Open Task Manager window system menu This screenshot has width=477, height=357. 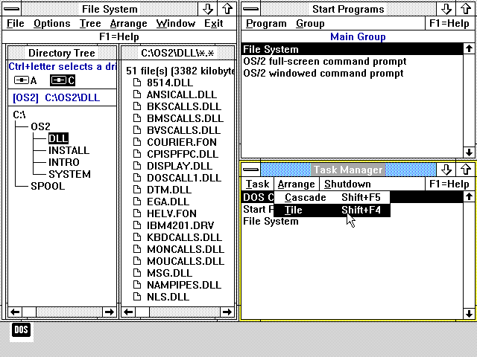(251, 170)
